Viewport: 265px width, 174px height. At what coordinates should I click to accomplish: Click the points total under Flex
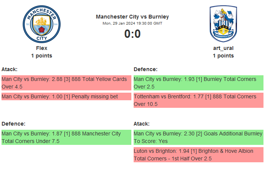tap(42, 56)
